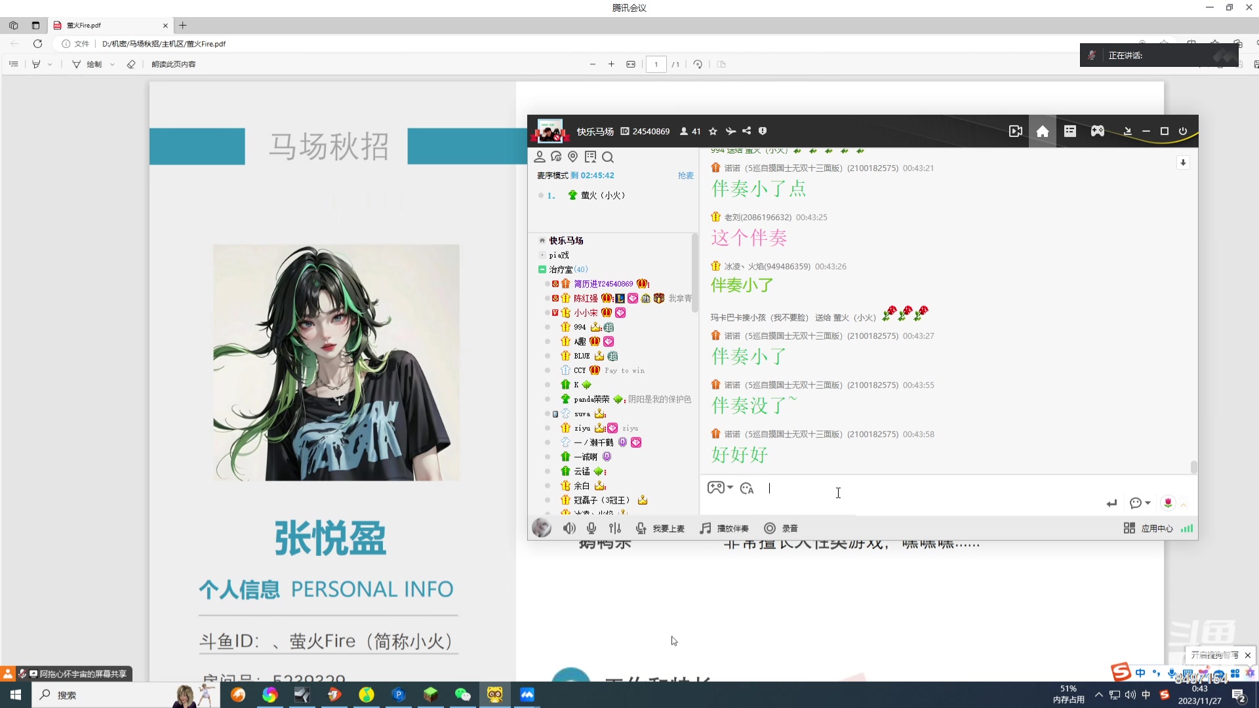The width and height of the screenshot is (1259, 708).
Task: Click the chat area vertical scrollbar
Action: coord(1193,467)
